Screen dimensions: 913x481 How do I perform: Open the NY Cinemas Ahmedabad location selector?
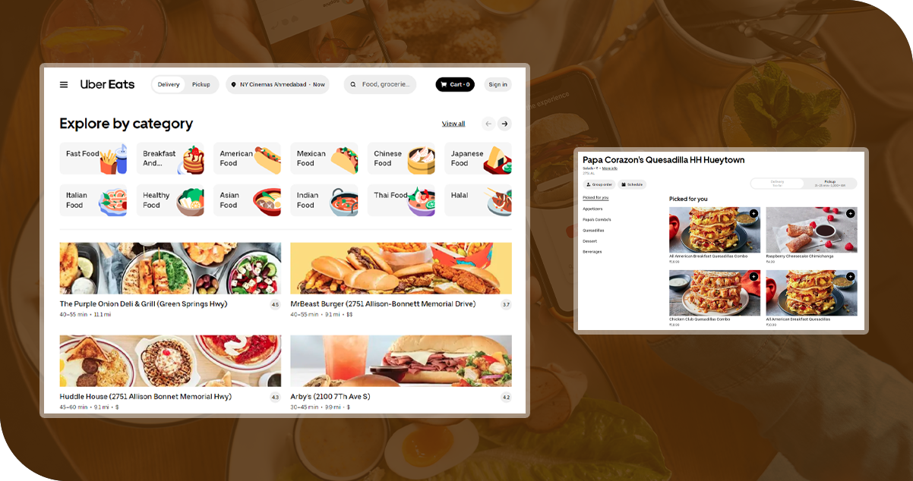(x=277, y=84)
